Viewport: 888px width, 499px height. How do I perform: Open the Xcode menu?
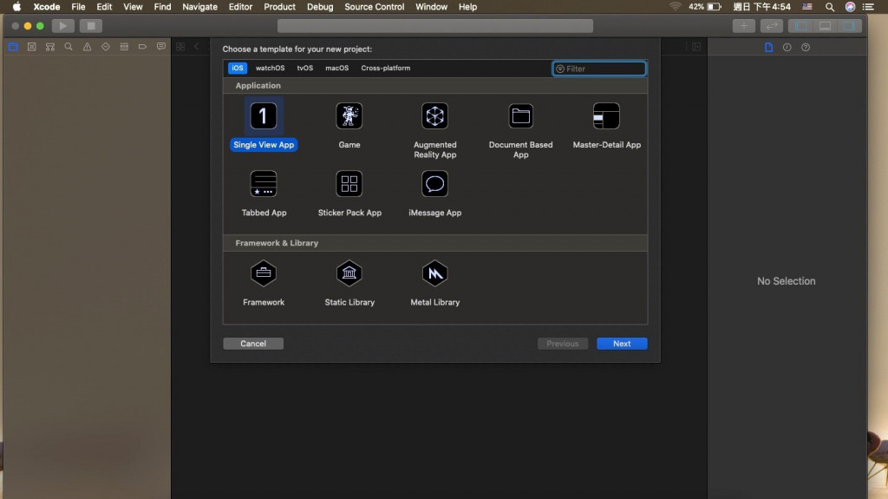pos(47,7)
